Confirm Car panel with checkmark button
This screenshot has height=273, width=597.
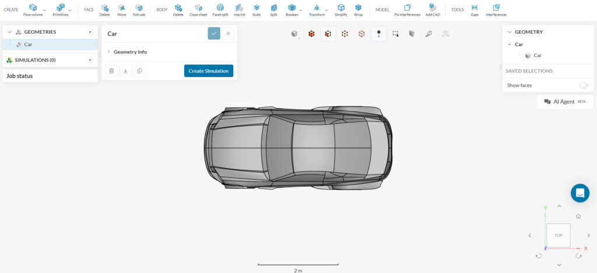214,33
